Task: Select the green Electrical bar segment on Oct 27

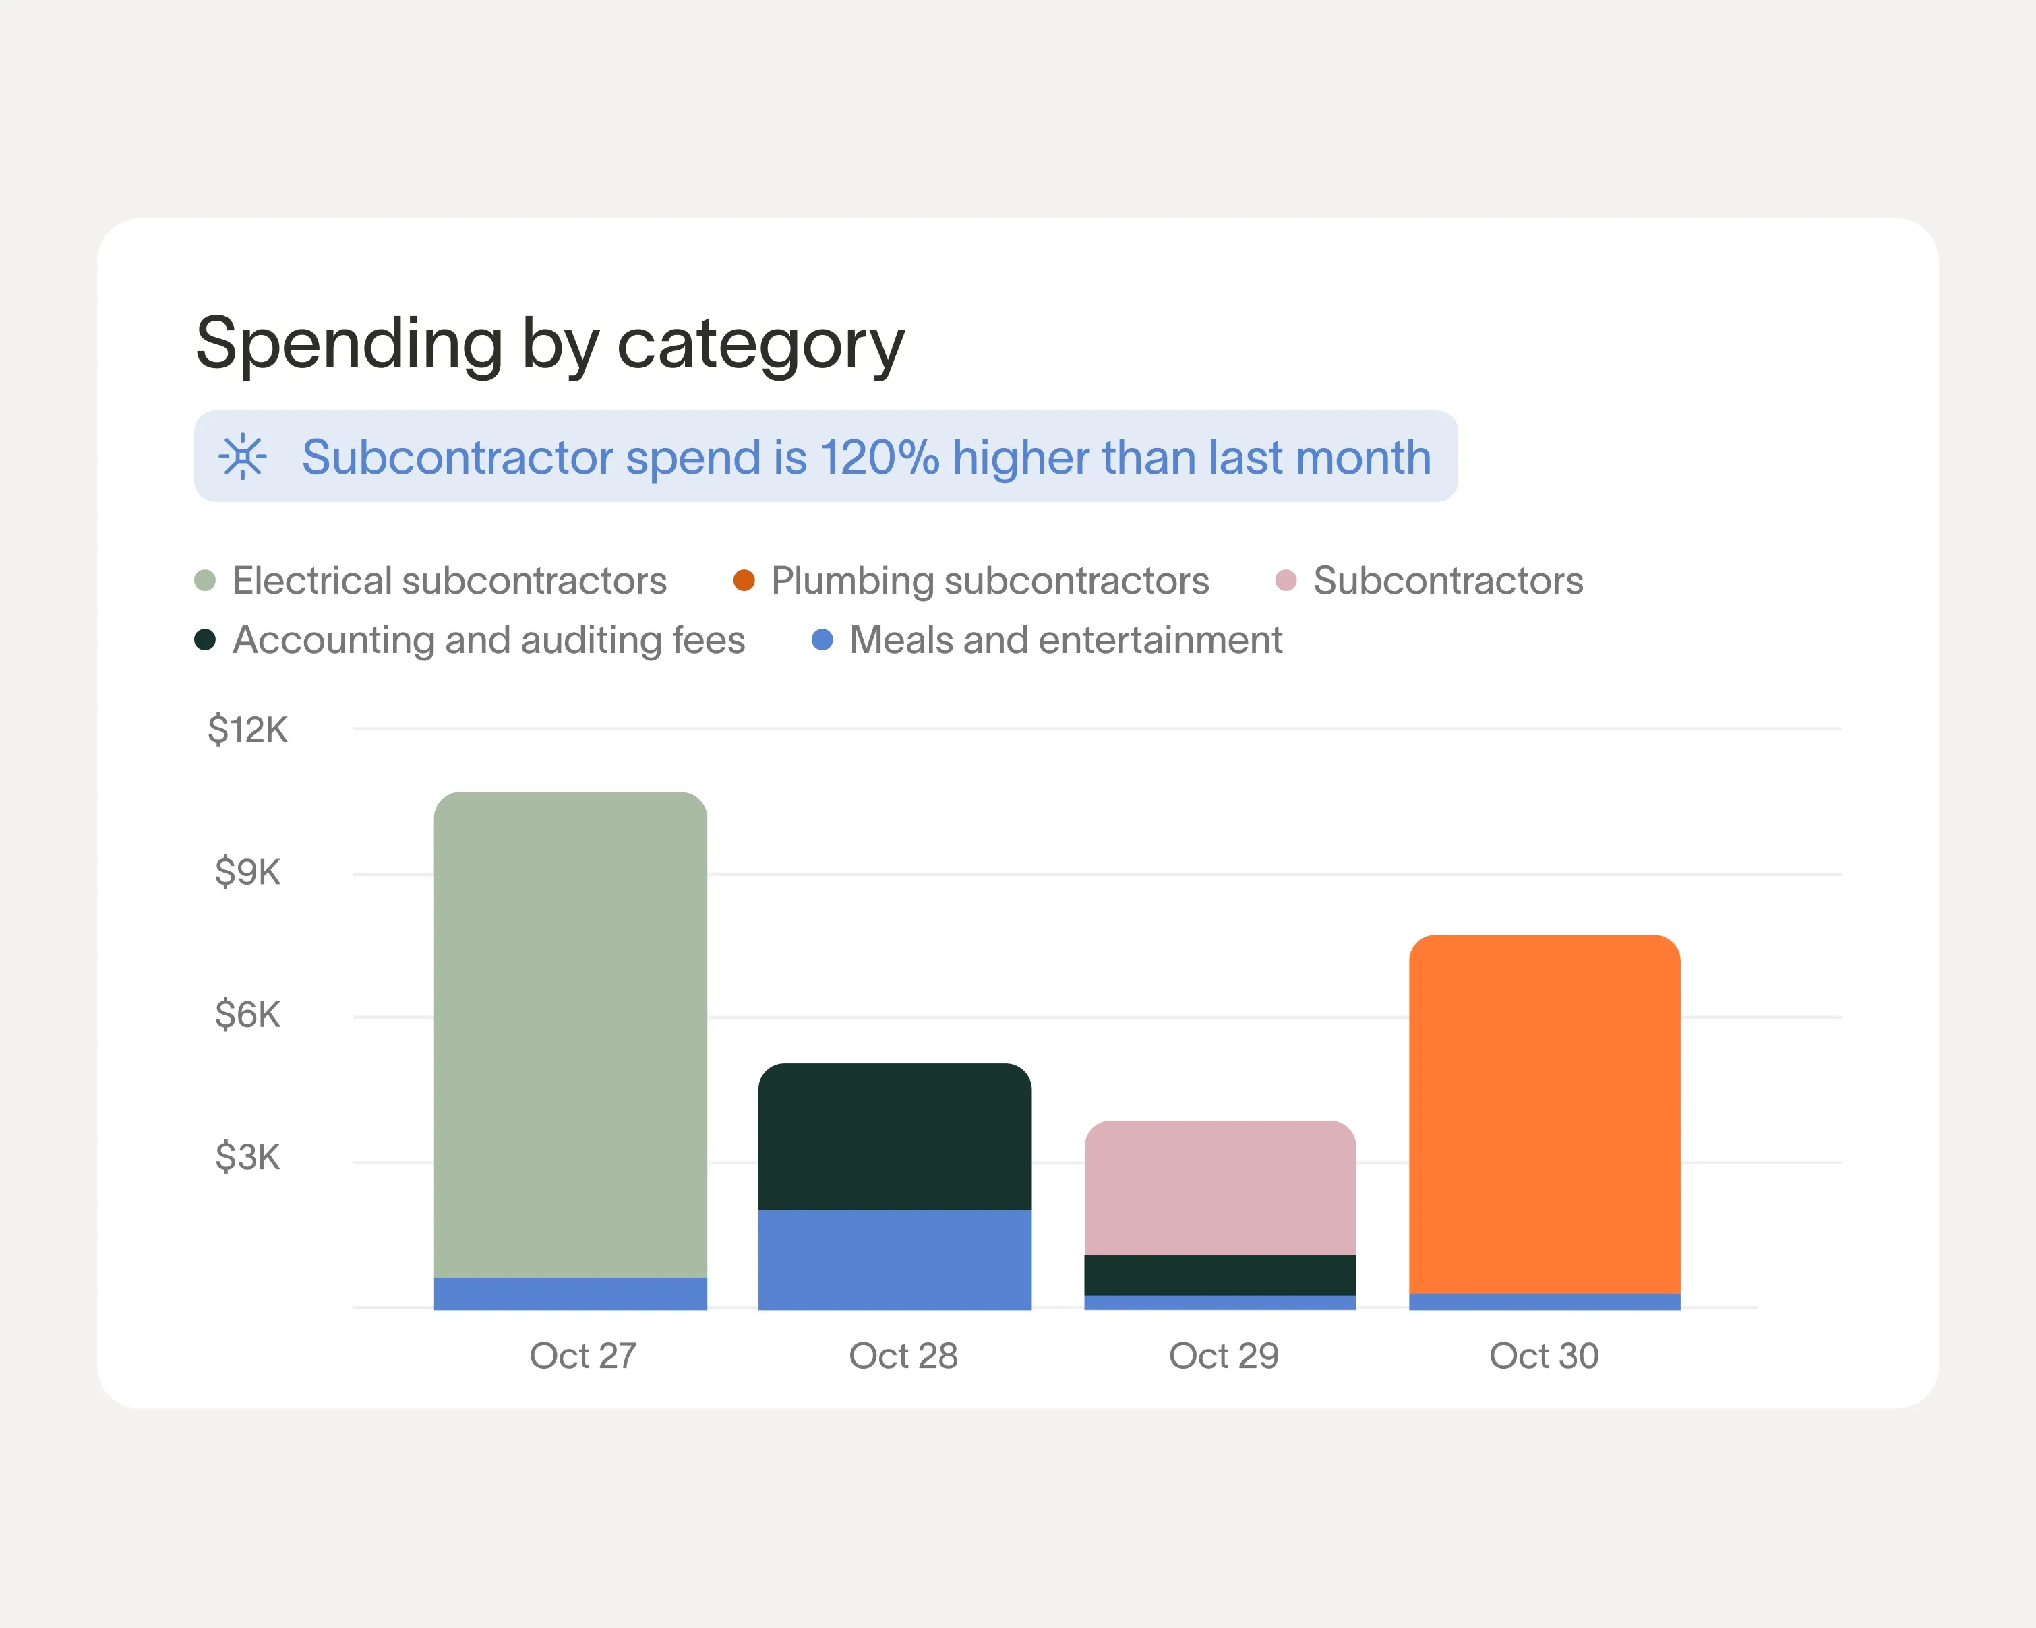Action: pyautogui.click(x=570, y=1034)
